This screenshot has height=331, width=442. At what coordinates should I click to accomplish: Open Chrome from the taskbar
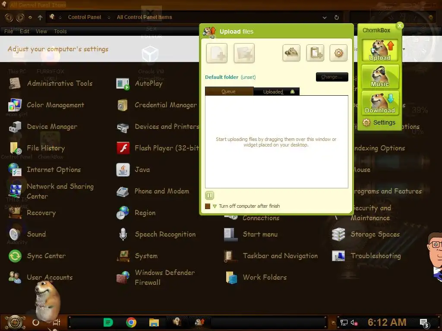point(131,322)
